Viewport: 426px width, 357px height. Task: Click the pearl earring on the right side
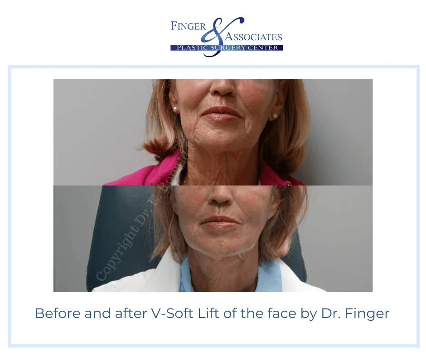click(x=274, y=116)
